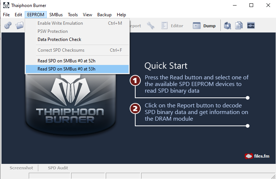
Task: Open the Edit menu
Action: [x=18, y=15]
